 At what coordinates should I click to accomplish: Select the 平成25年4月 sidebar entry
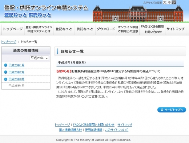coord(16,86)
